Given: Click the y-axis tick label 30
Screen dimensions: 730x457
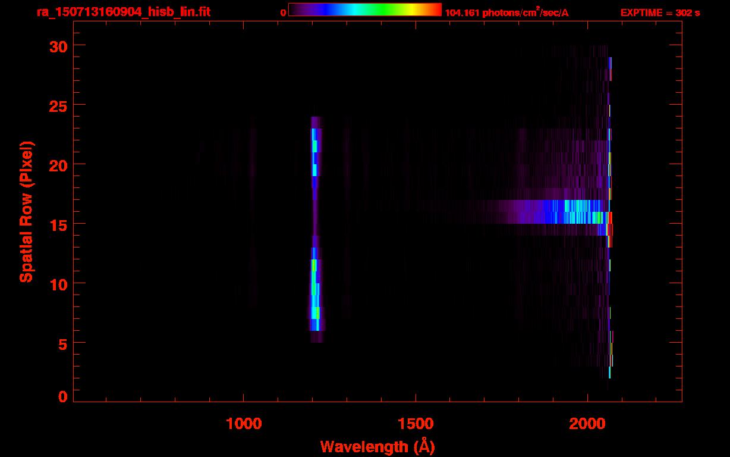Looking at the screenshot, I should (x=58, y=46).
